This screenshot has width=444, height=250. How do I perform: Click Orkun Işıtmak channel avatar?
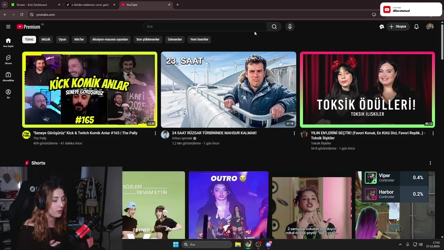click(165, 135)
